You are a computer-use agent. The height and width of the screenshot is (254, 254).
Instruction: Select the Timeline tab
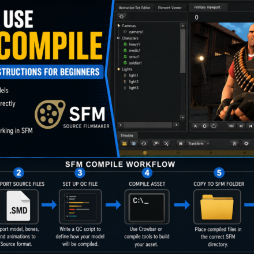point(127,136)
